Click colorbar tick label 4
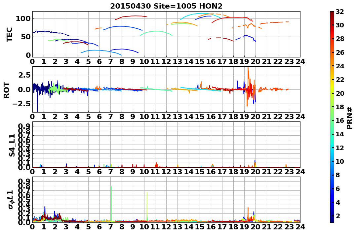The height and width of the screenshot is (234, 356). pos(338,202)
